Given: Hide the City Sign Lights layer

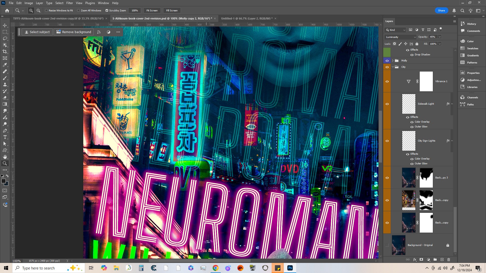Looking at the screenshot, I should click(x=387, y=141).
